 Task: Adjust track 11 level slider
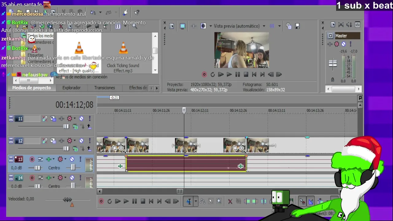tap(66, 126)
